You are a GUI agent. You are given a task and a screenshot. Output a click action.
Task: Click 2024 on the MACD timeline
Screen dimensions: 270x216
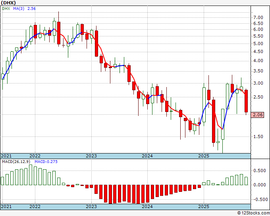[x=147, y=207]
